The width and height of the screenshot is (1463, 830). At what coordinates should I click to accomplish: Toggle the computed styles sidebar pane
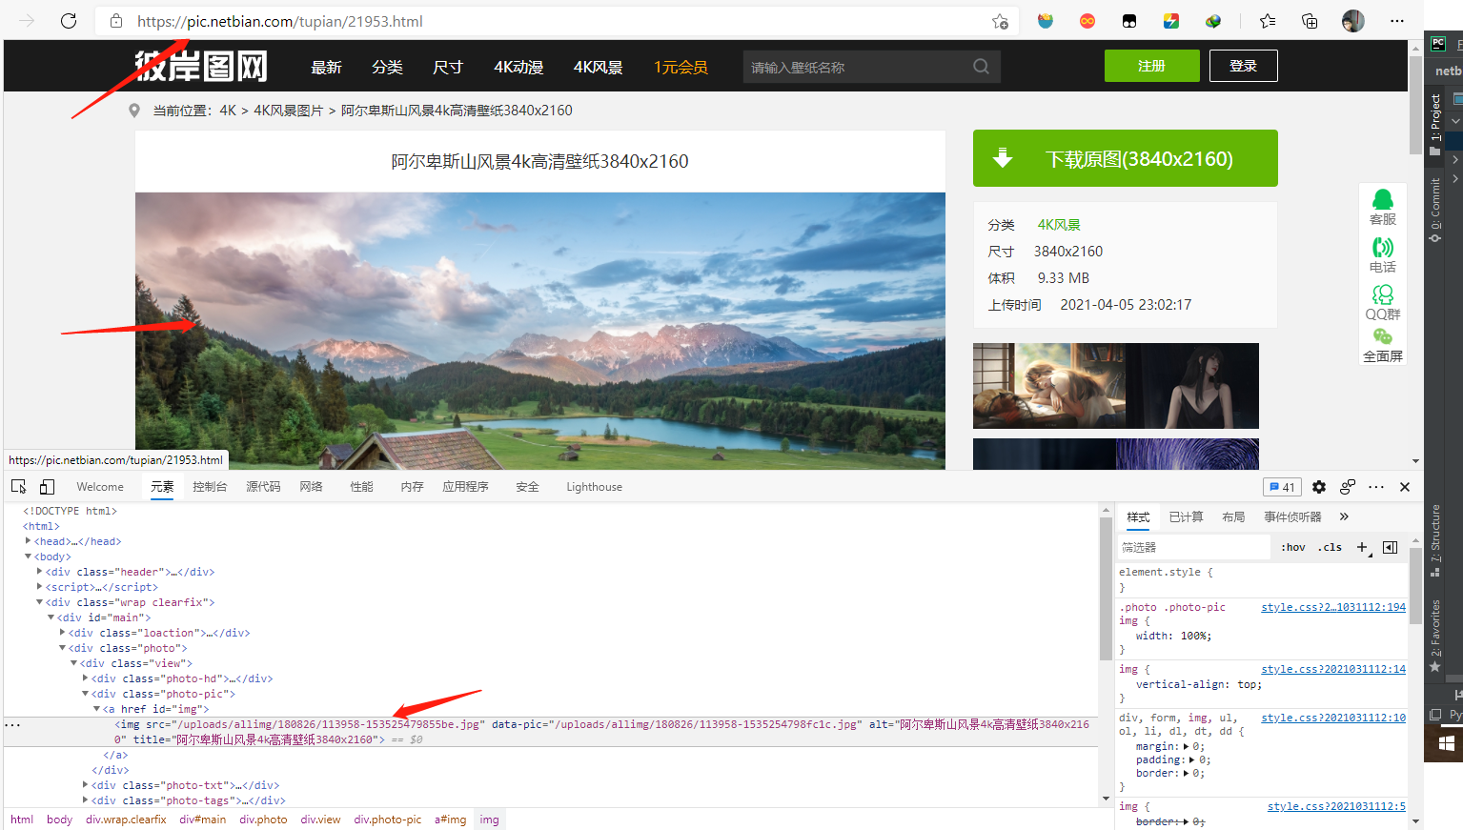[x=1391, y=547]
